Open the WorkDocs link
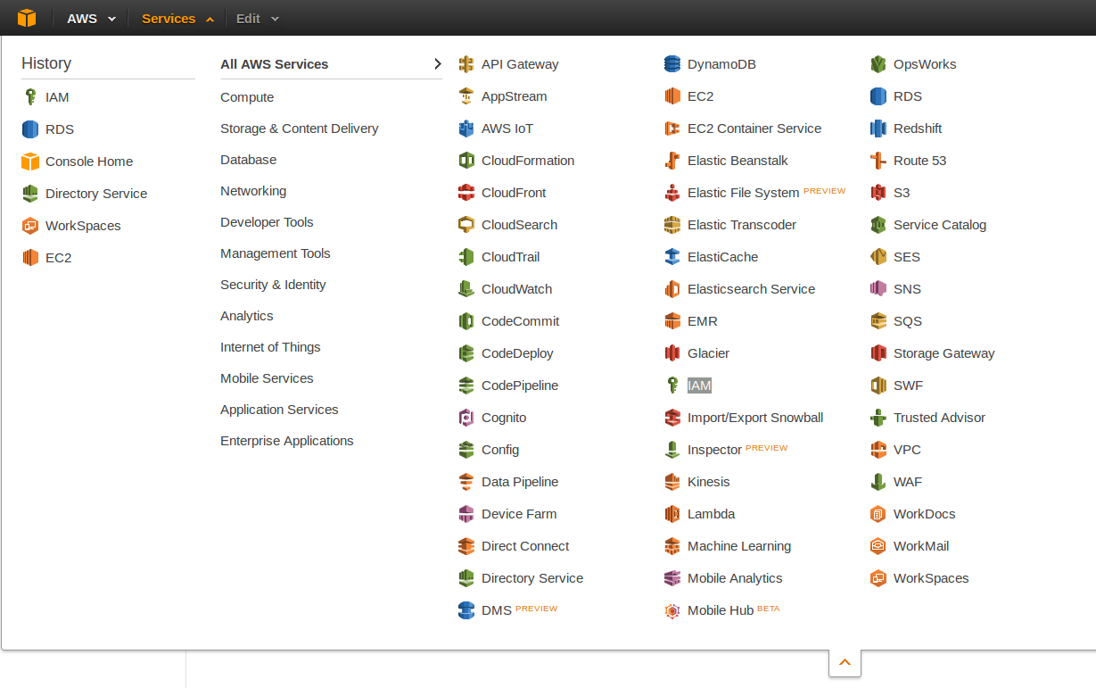1096x688 pixels. 924,514
